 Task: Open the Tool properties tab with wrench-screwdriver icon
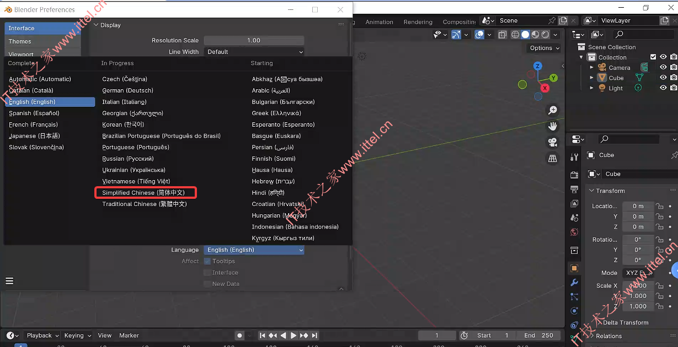[x=574, y=156]
